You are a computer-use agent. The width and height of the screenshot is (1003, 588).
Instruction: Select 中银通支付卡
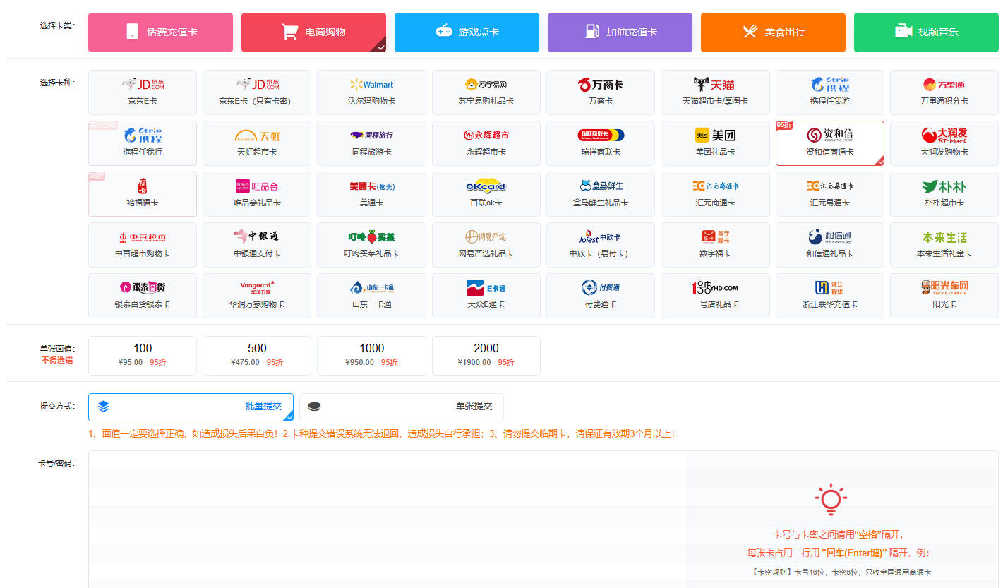257,245
